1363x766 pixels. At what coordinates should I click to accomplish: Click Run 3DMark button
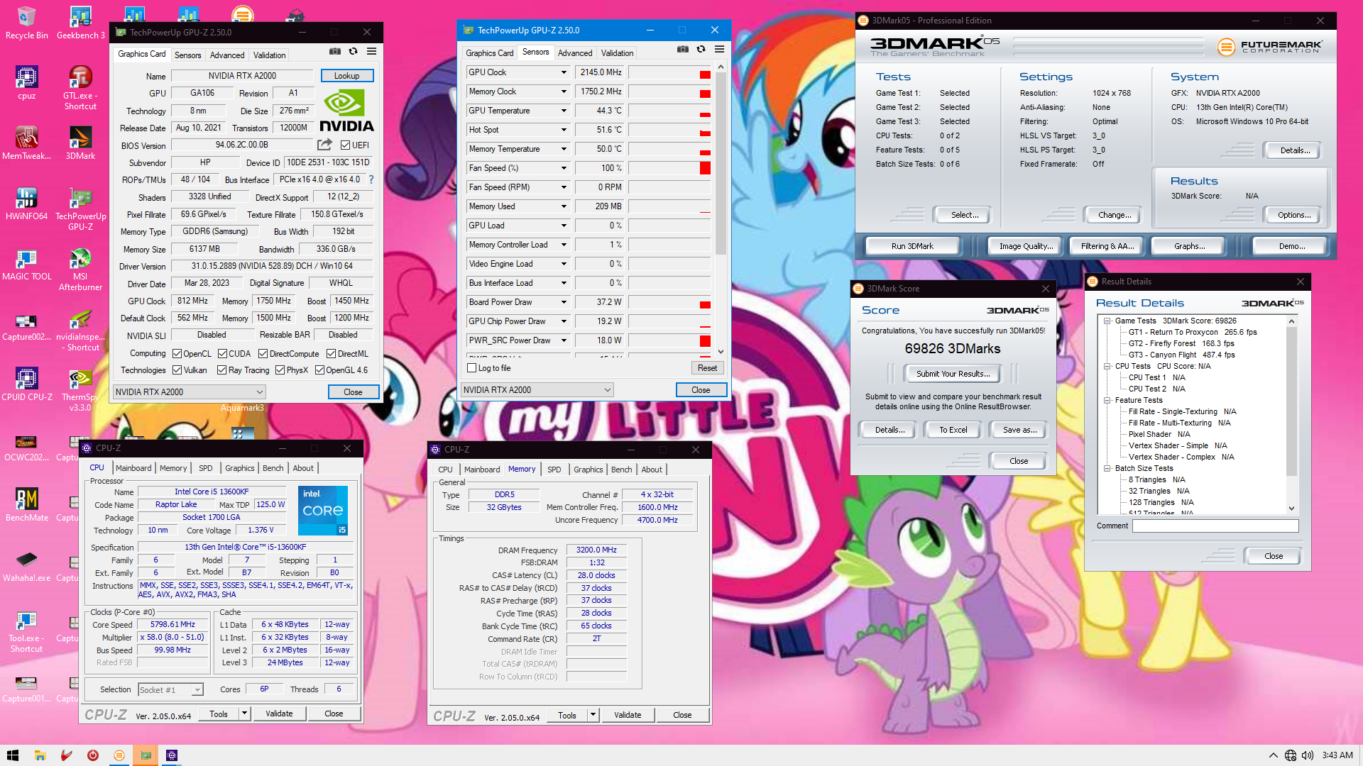pos(912,246)
